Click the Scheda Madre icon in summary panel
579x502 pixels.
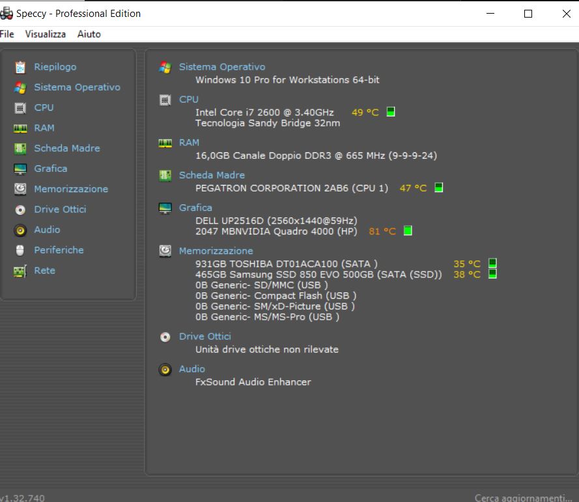[x=165, y=175]
